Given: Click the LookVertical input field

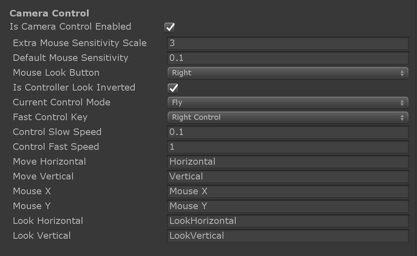Looking at the screenshot, I should (x=287, y=236).
